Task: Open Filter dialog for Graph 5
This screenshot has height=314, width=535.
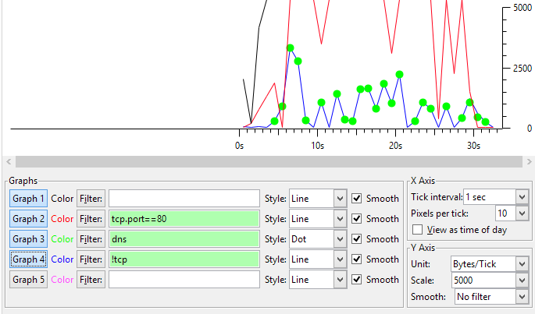Action: [91, 280]
